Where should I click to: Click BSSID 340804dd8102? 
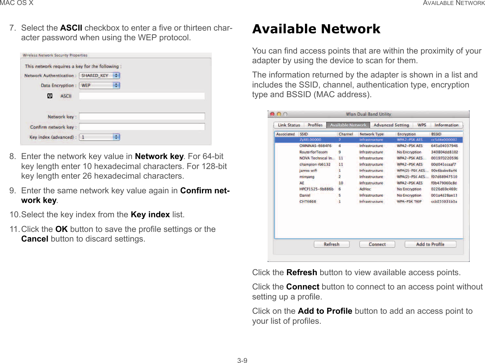[444, 152]
